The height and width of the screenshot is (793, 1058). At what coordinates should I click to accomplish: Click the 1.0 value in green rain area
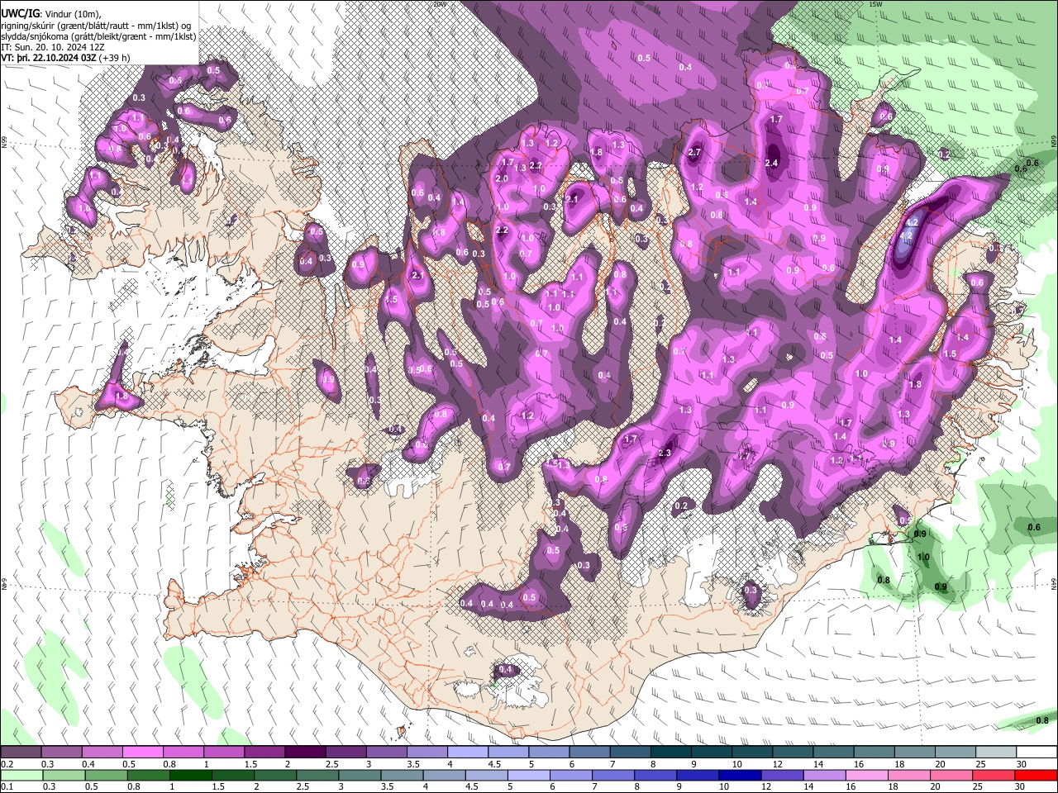pos(923,558)
